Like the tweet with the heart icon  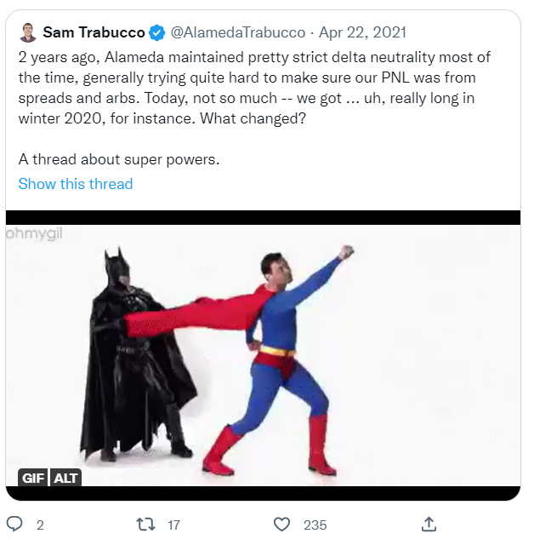(x=282, y=524)
